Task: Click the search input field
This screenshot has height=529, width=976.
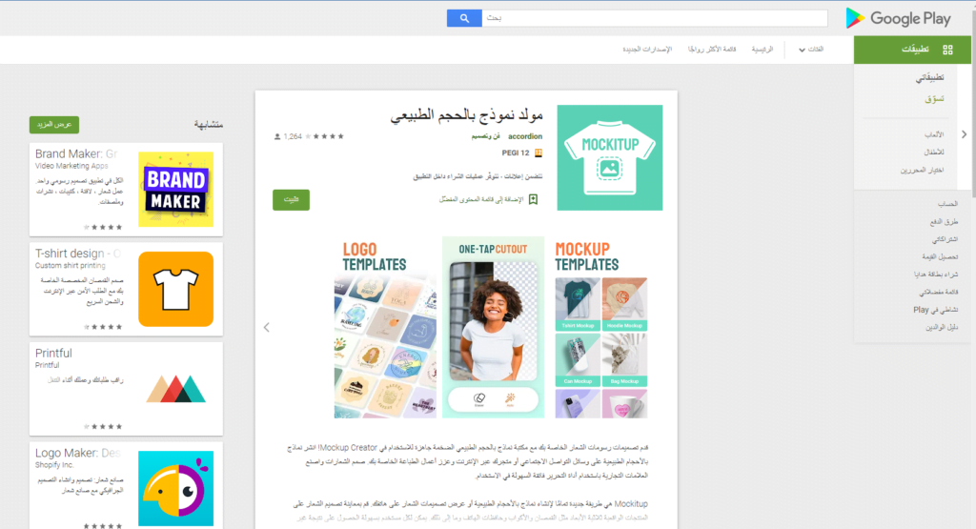Action: click(x=655, y=18)
